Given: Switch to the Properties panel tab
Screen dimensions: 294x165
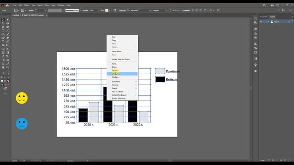Looking at the screenshot, I should point(264,17).
